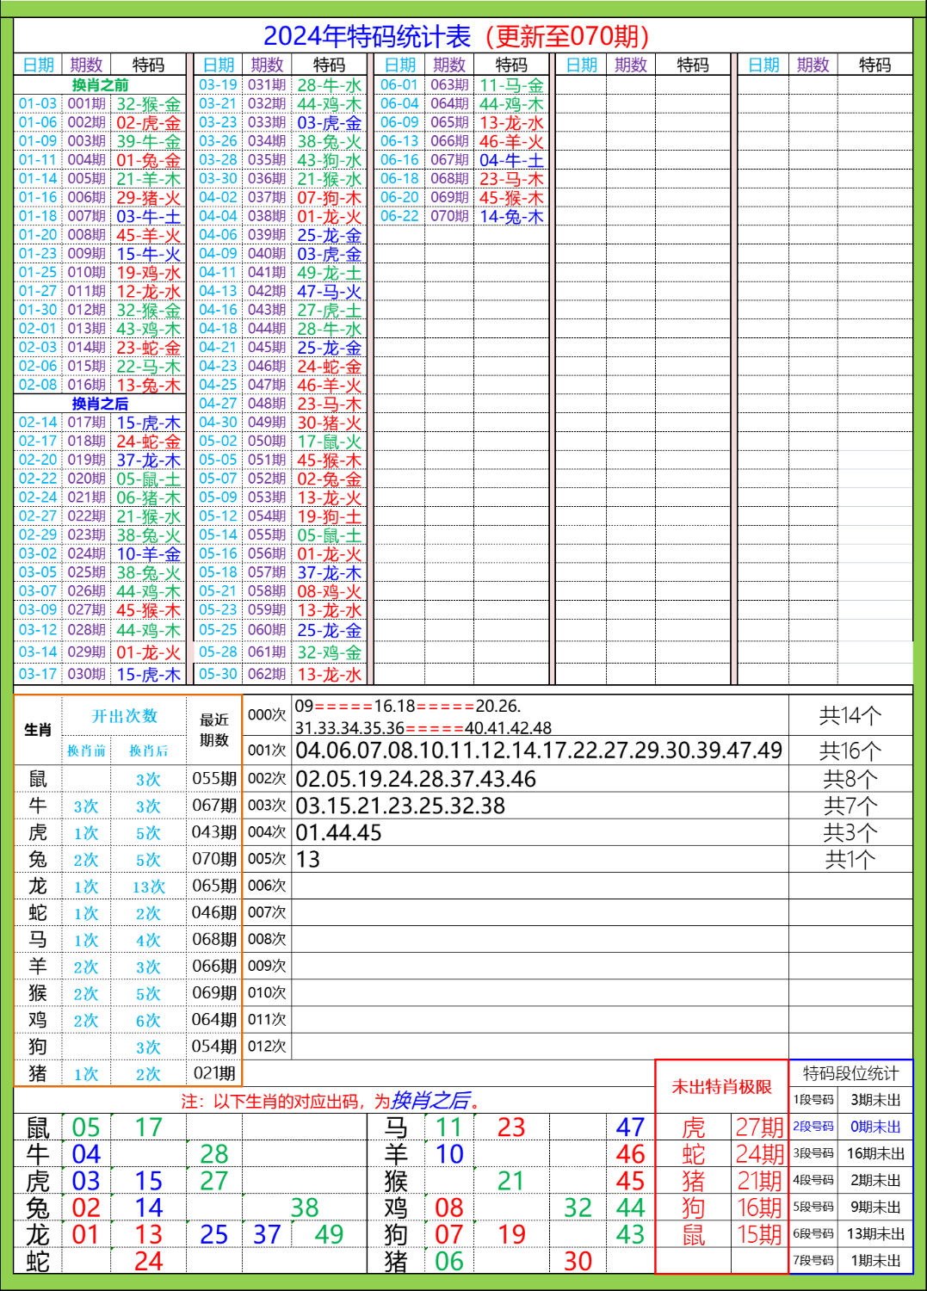Select the 换肖之前 section header
Image resolution: width=927 pixels, height=1291 pixels.
100,85
